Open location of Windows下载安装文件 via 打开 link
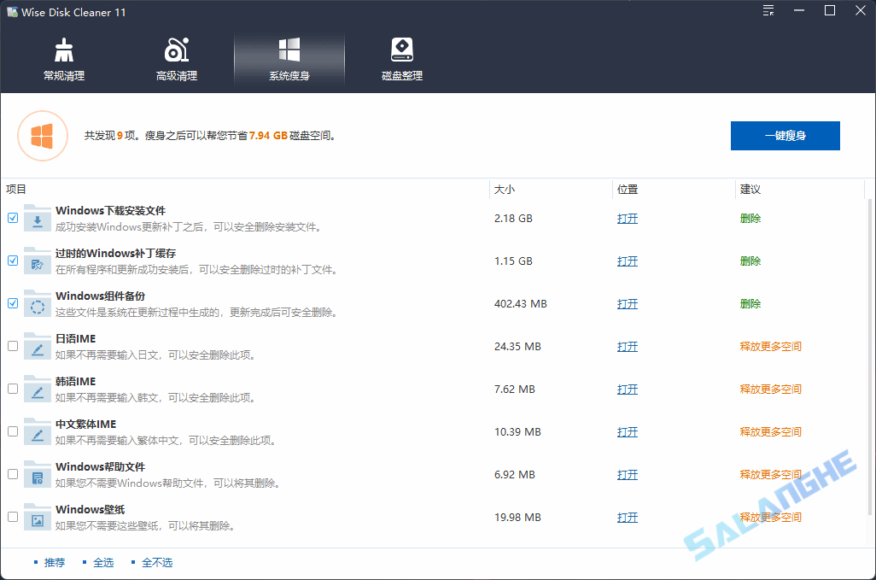 tap(628, 218)
